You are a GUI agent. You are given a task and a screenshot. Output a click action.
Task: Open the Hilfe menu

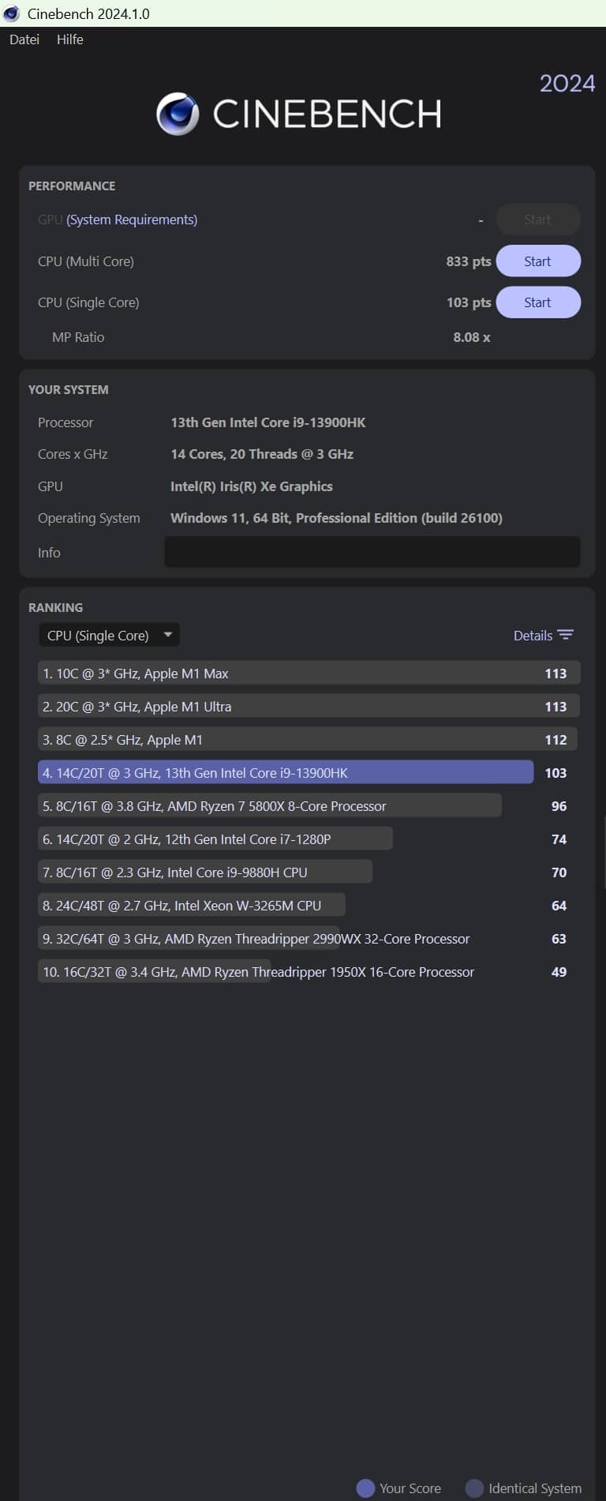pos(69,39)
